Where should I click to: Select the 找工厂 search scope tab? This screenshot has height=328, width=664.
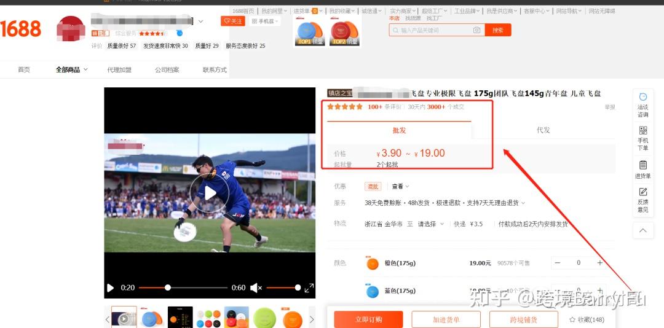pyautogui.click(x=434, y=18)
